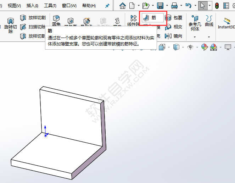The height and width of the screenshot is (183, 235).
Task: Open the 视图(V) menu
Action: tap(14, 6)
